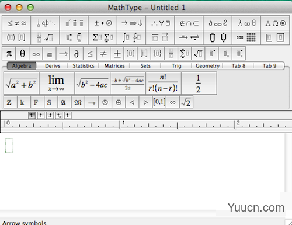
Task: Select the right-justified tab stop
Action: click(50, 115)
